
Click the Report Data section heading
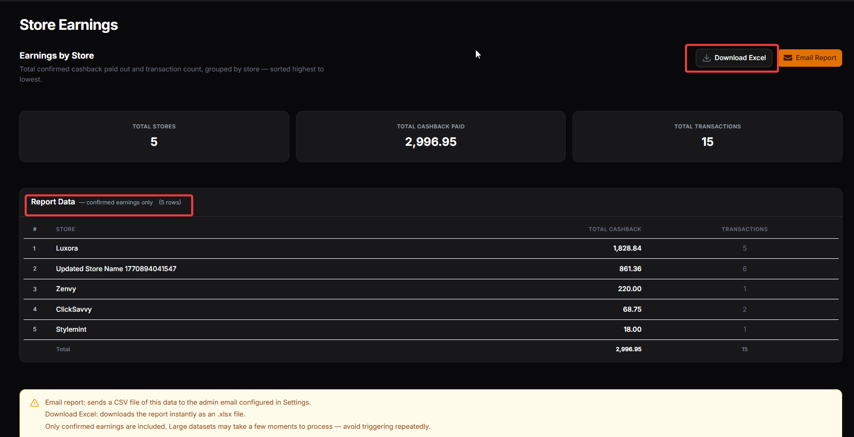point(53,202)
